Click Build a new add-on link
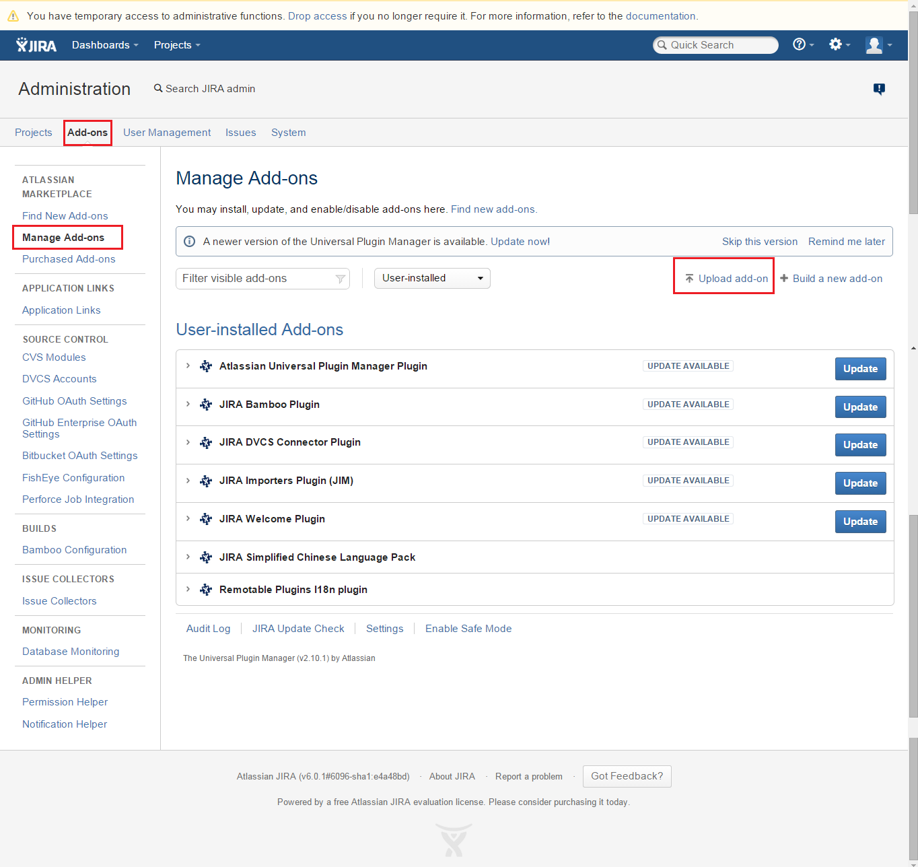Image resolution: width=918 pixels, height=867 pixels. point(837,279)
